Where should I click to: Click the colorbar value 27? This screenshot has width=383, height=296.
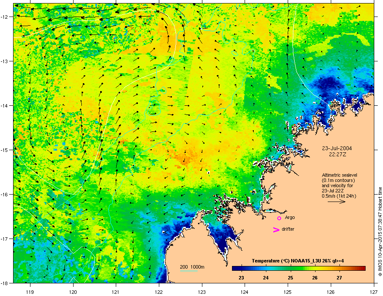tap(339, 278)
